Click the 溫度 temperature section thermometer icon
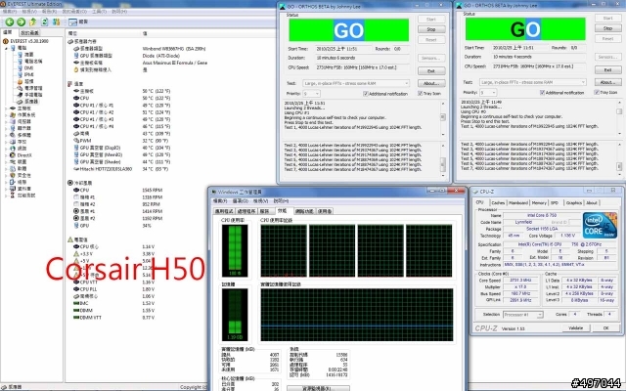The image size is (626, 391). coord(70,84)
